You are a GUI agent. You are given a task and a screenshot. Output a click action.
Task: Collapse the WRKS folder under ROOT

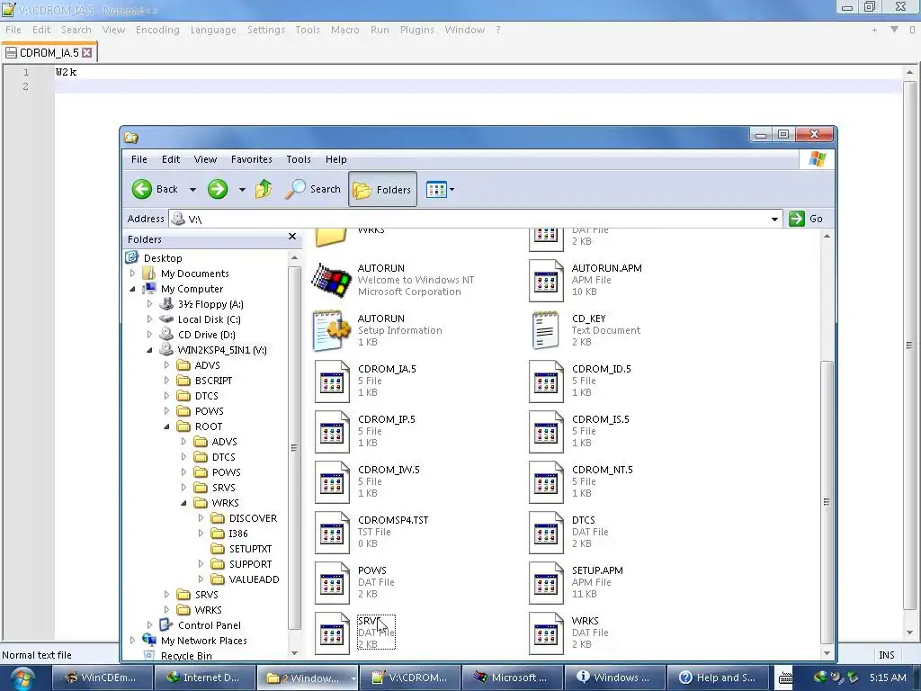pos(183,502)
